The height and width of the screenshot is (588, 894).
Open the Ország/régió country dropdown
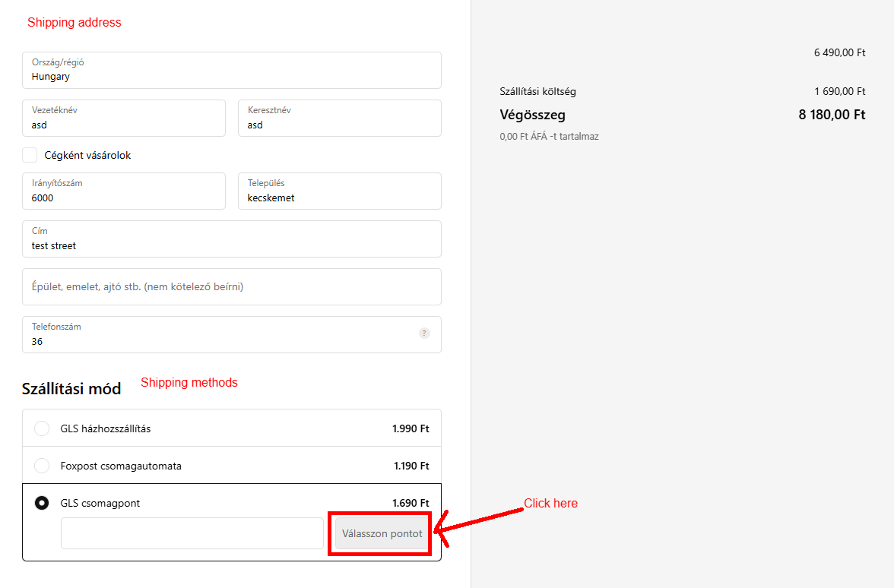click(231, 70)
